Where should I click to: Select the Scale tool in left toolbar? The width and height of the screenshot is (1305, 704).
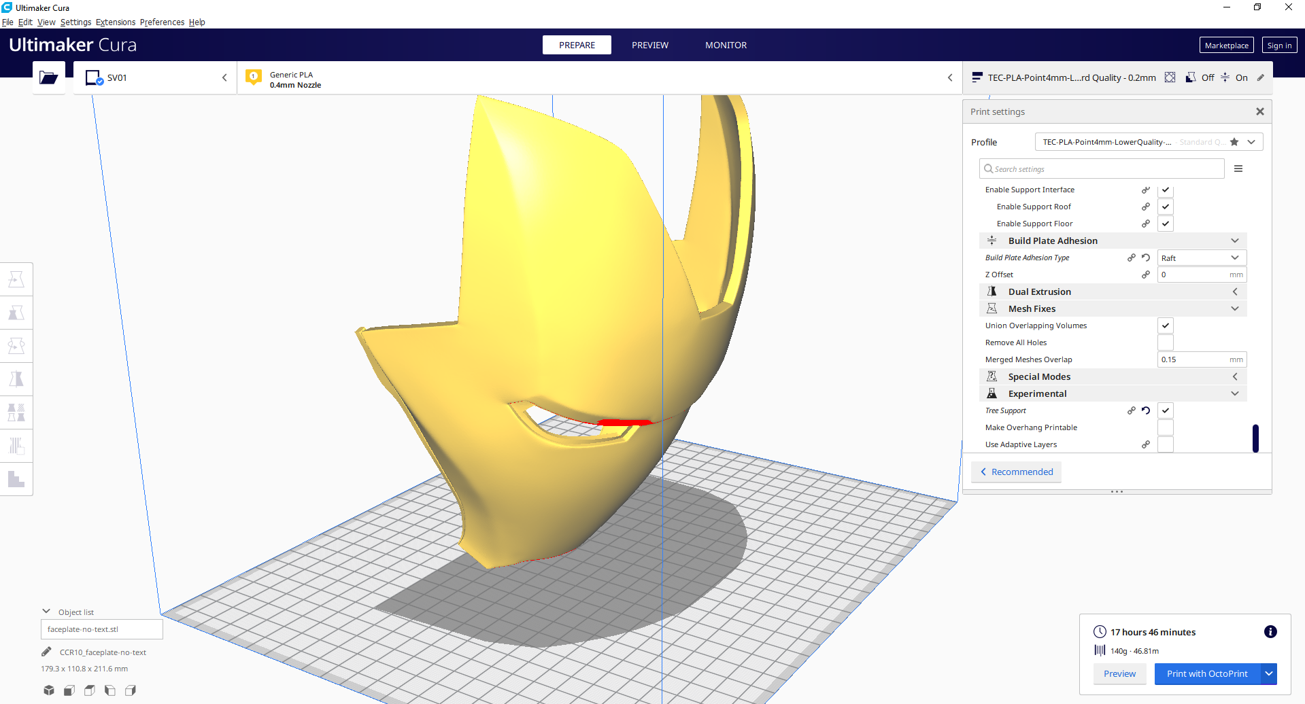(16, 313)
